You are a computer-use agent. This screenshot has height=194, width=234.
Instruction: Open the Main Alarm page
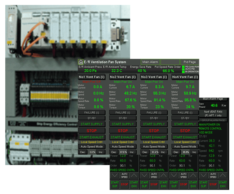click(x=150, y=62)
